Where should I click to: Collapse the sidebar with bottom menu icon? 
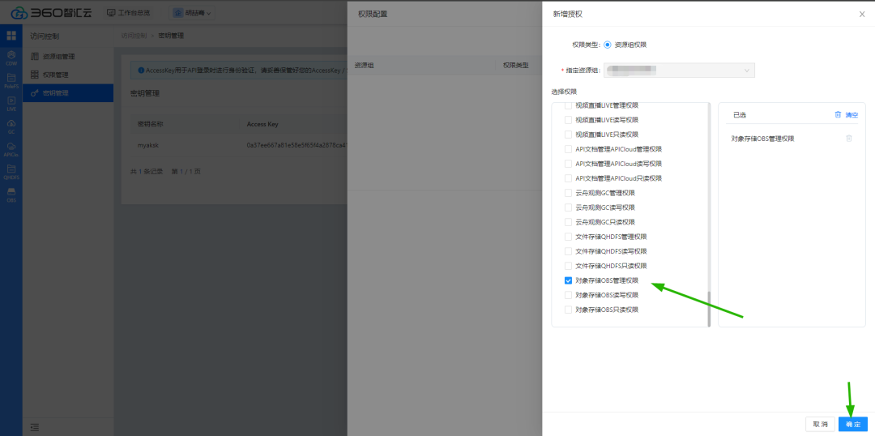click(35, 427)
